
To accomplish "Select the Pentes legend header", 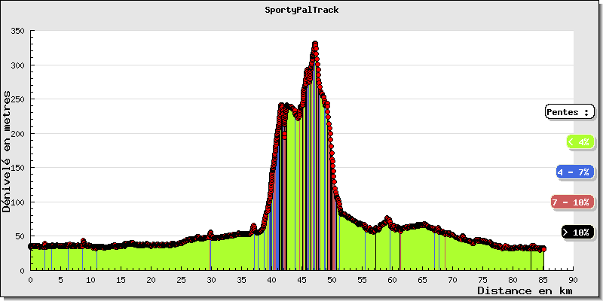I will 570,112.
